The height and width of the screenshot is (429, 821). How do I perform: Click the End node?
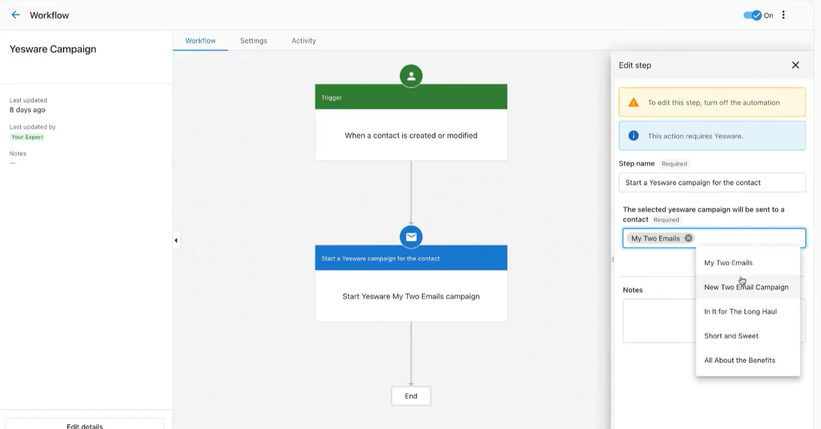[411, 396]
